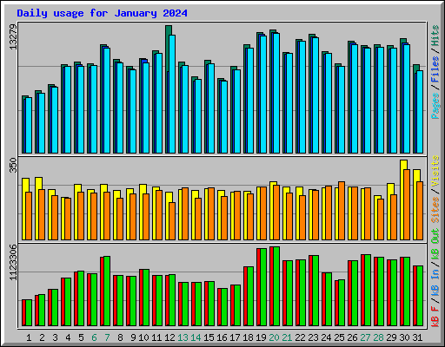Viewport: 445px width, 347px height.
Task: Select day label 22 on the axis
Action: pyautogui.click(x=300, y=337)
